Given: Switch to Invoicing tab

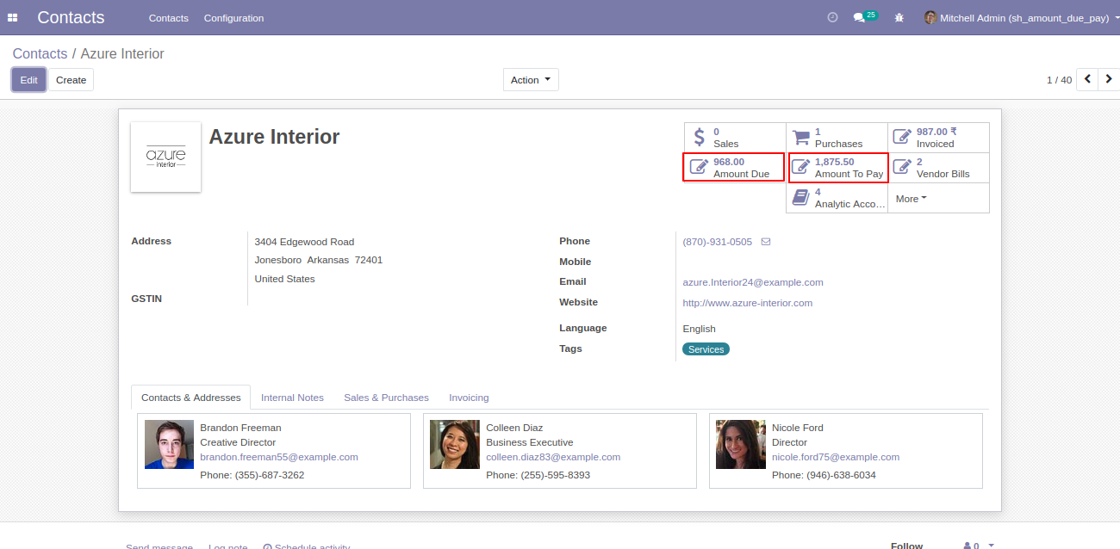Looking at the screenshot, I should [x=469, y=398].
